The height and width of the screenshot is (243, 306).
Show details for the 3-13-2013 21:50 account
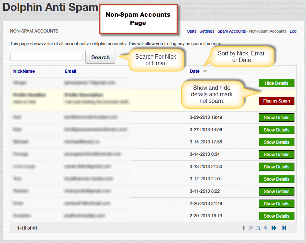tap(277, 167)
